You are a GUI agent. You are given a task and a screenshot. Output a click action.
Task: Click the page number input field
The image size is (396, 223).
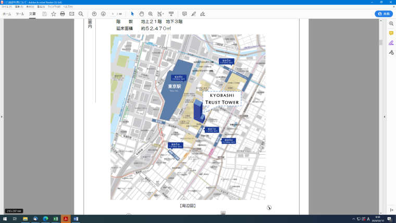click(x=113, y=14)
